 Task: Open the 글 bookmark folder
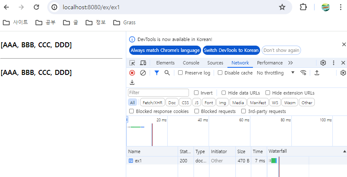(x=70, y=22)
